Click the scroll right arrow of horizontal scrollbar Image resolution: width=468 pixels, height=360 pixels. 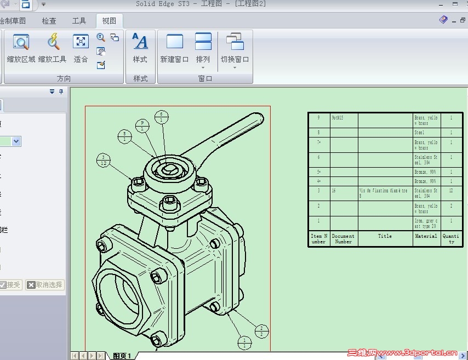point(463,356)
